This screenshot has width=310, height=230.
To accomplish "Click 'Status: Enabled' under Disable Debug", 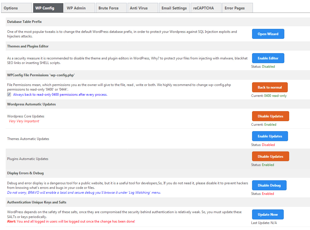I will pyautogui.click(x=263, y=194).
